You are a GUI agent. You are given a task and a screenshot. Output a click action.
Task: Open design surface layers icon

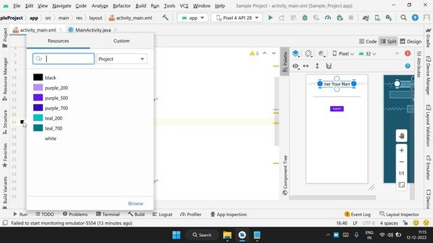(296, 53)
